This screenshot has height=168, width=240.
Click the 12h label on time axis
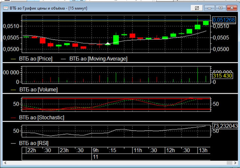[x=171, y=150]
